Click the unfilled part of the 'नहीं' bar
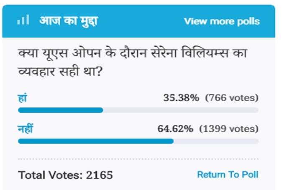This screenshot has width=282, height=190. tap(215, 141)
